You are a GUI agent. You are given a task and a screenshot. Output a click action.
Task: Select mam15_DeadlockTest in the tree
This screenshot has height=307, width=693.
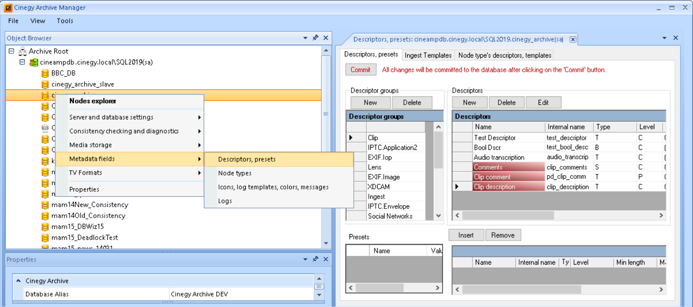pos(84,238)
